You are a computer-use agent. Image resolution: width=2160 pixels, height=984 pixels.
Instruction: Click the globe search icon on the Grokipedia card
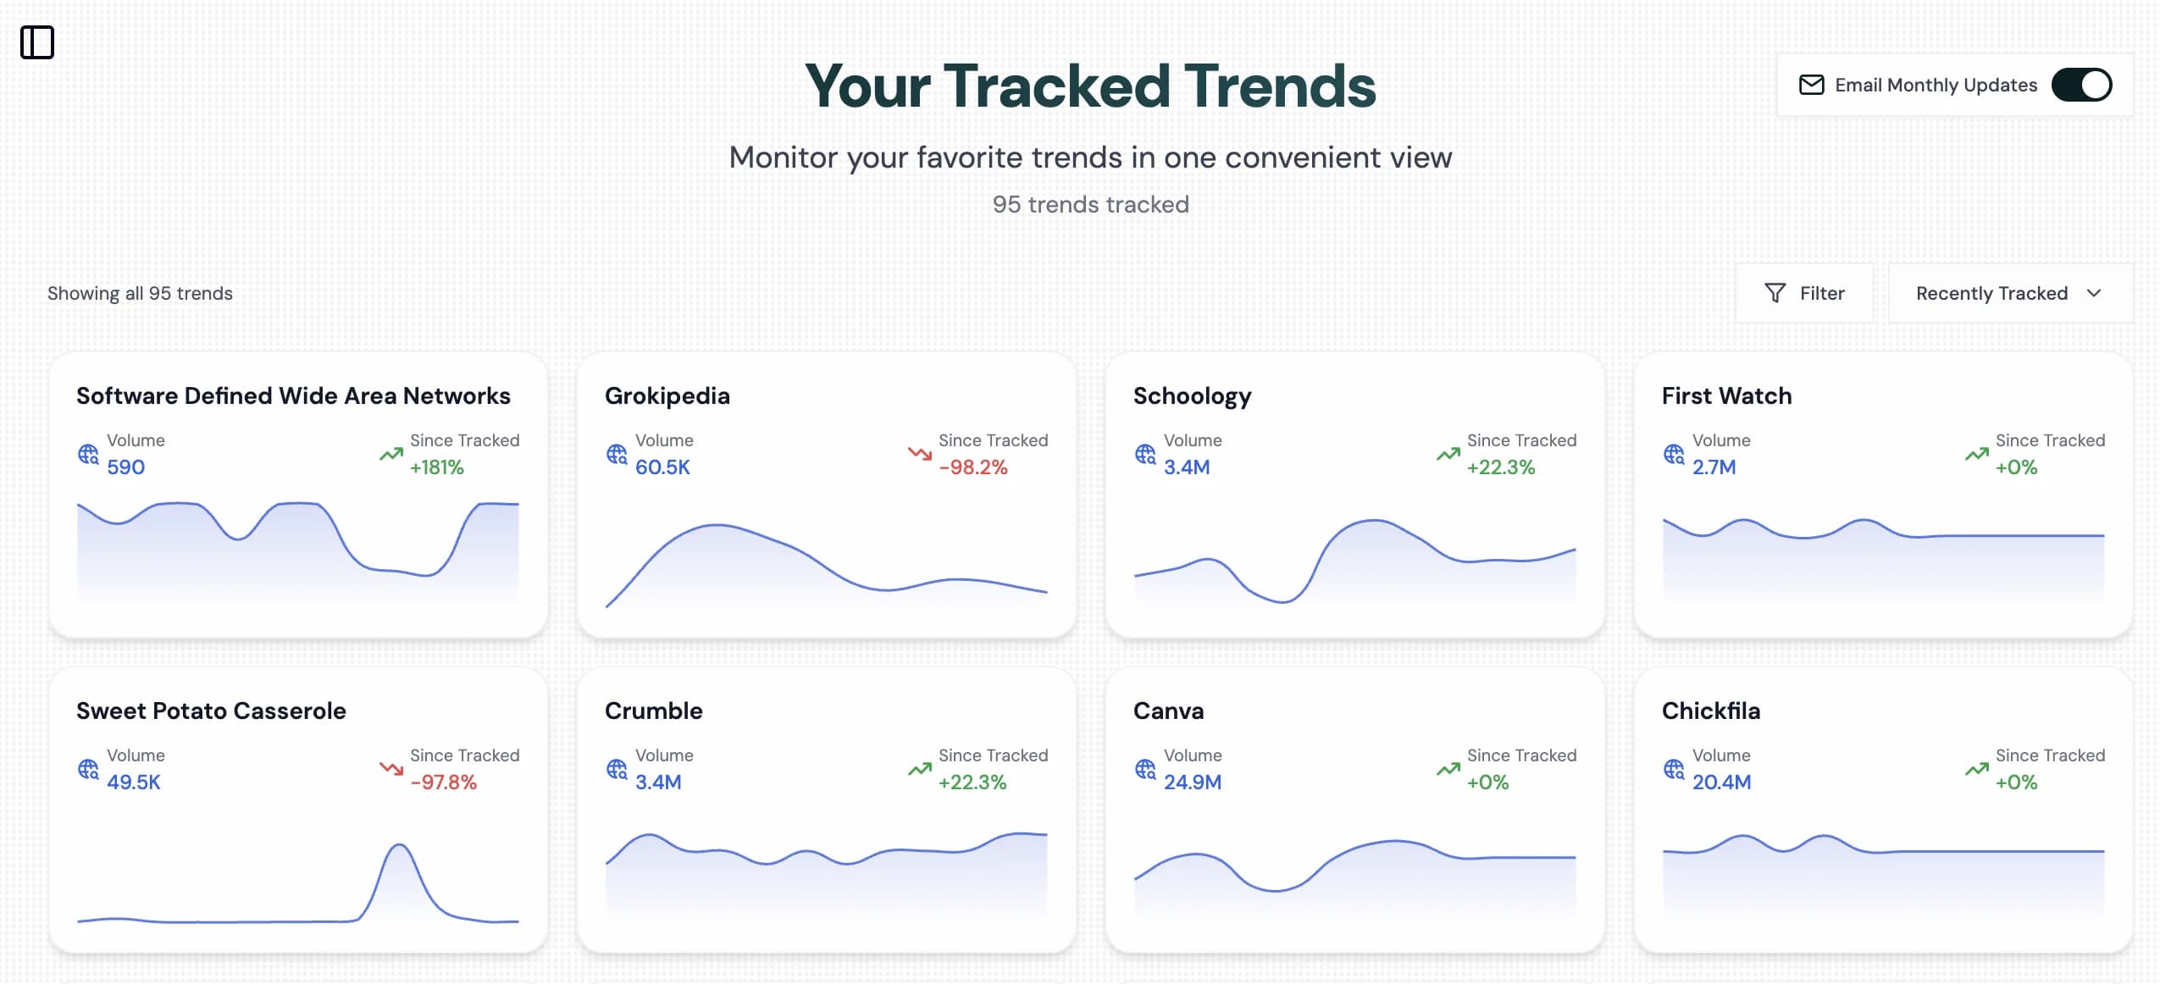[x=617, y=456]
